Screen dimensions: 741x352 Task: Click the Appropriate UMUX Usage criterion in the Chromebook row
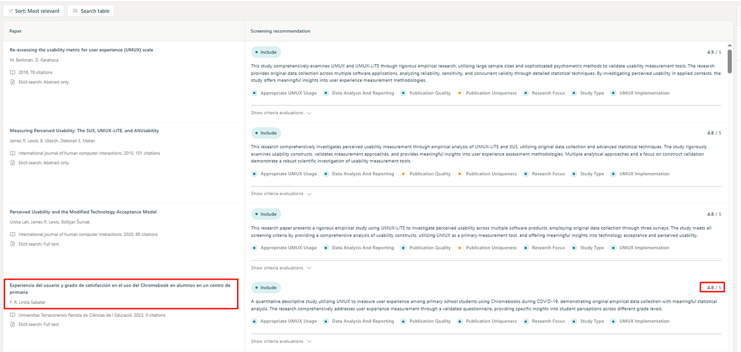point(284,321)
